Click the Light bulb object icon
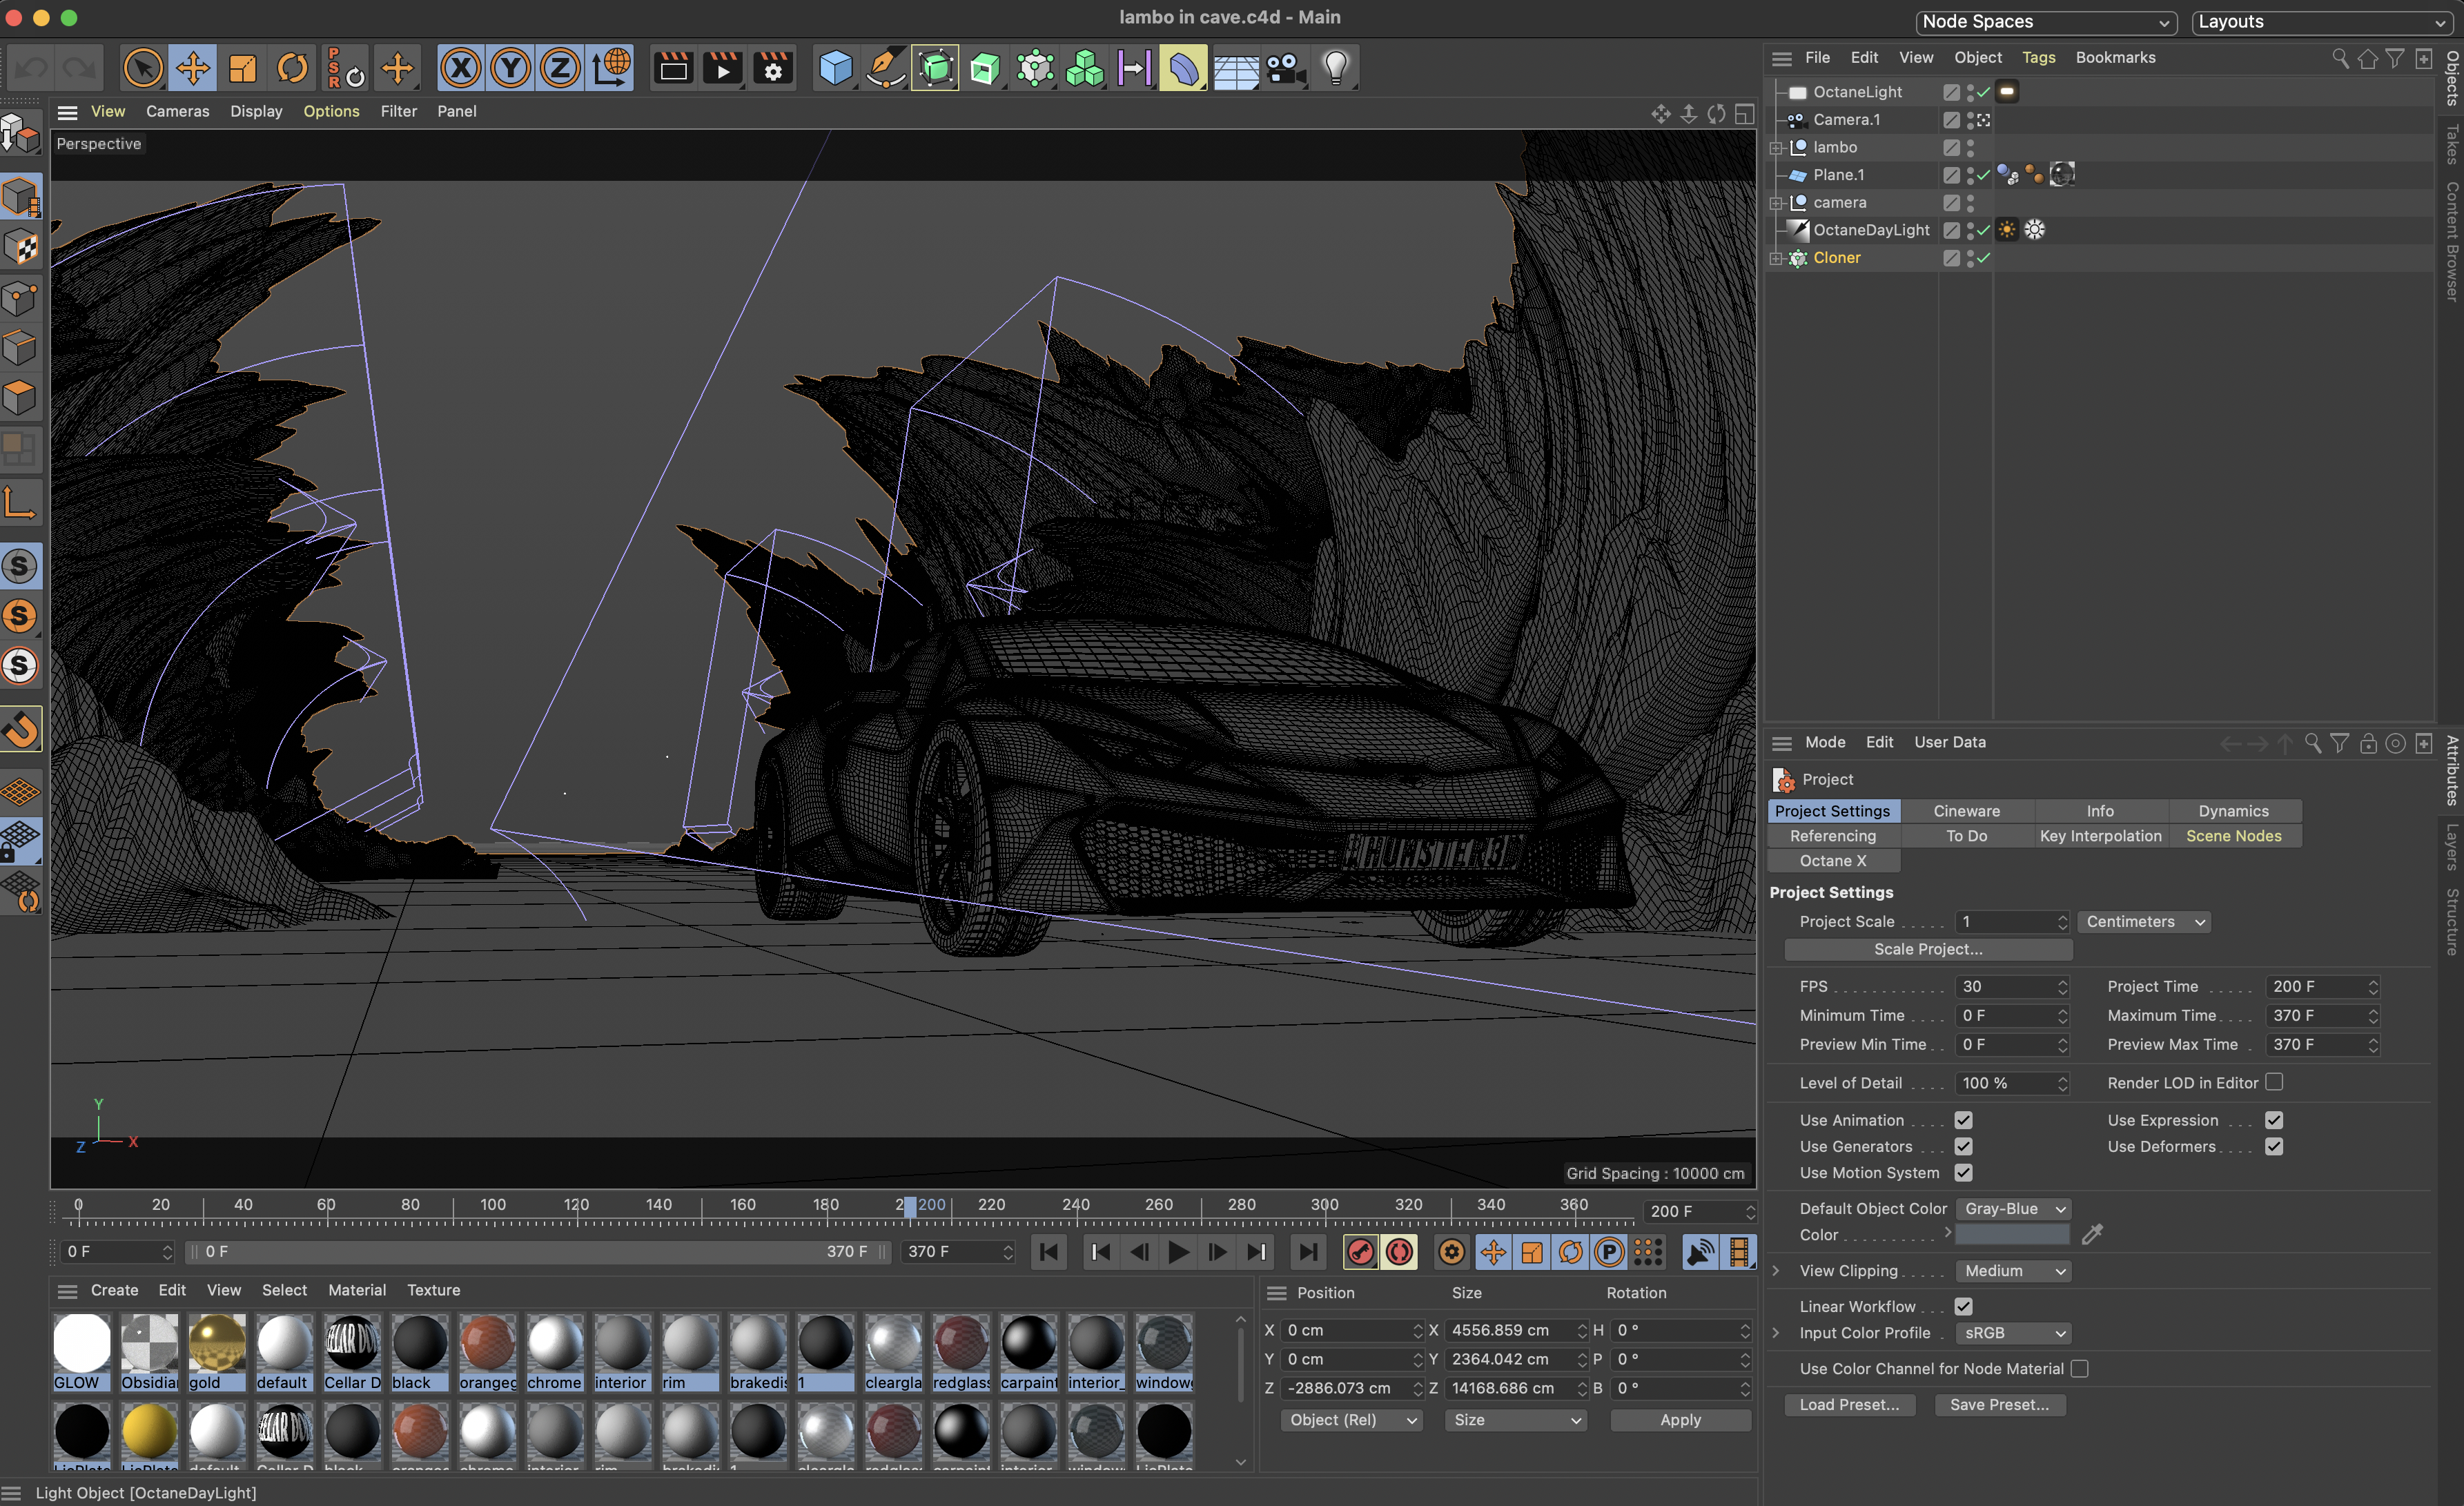 pos(1336,69)
